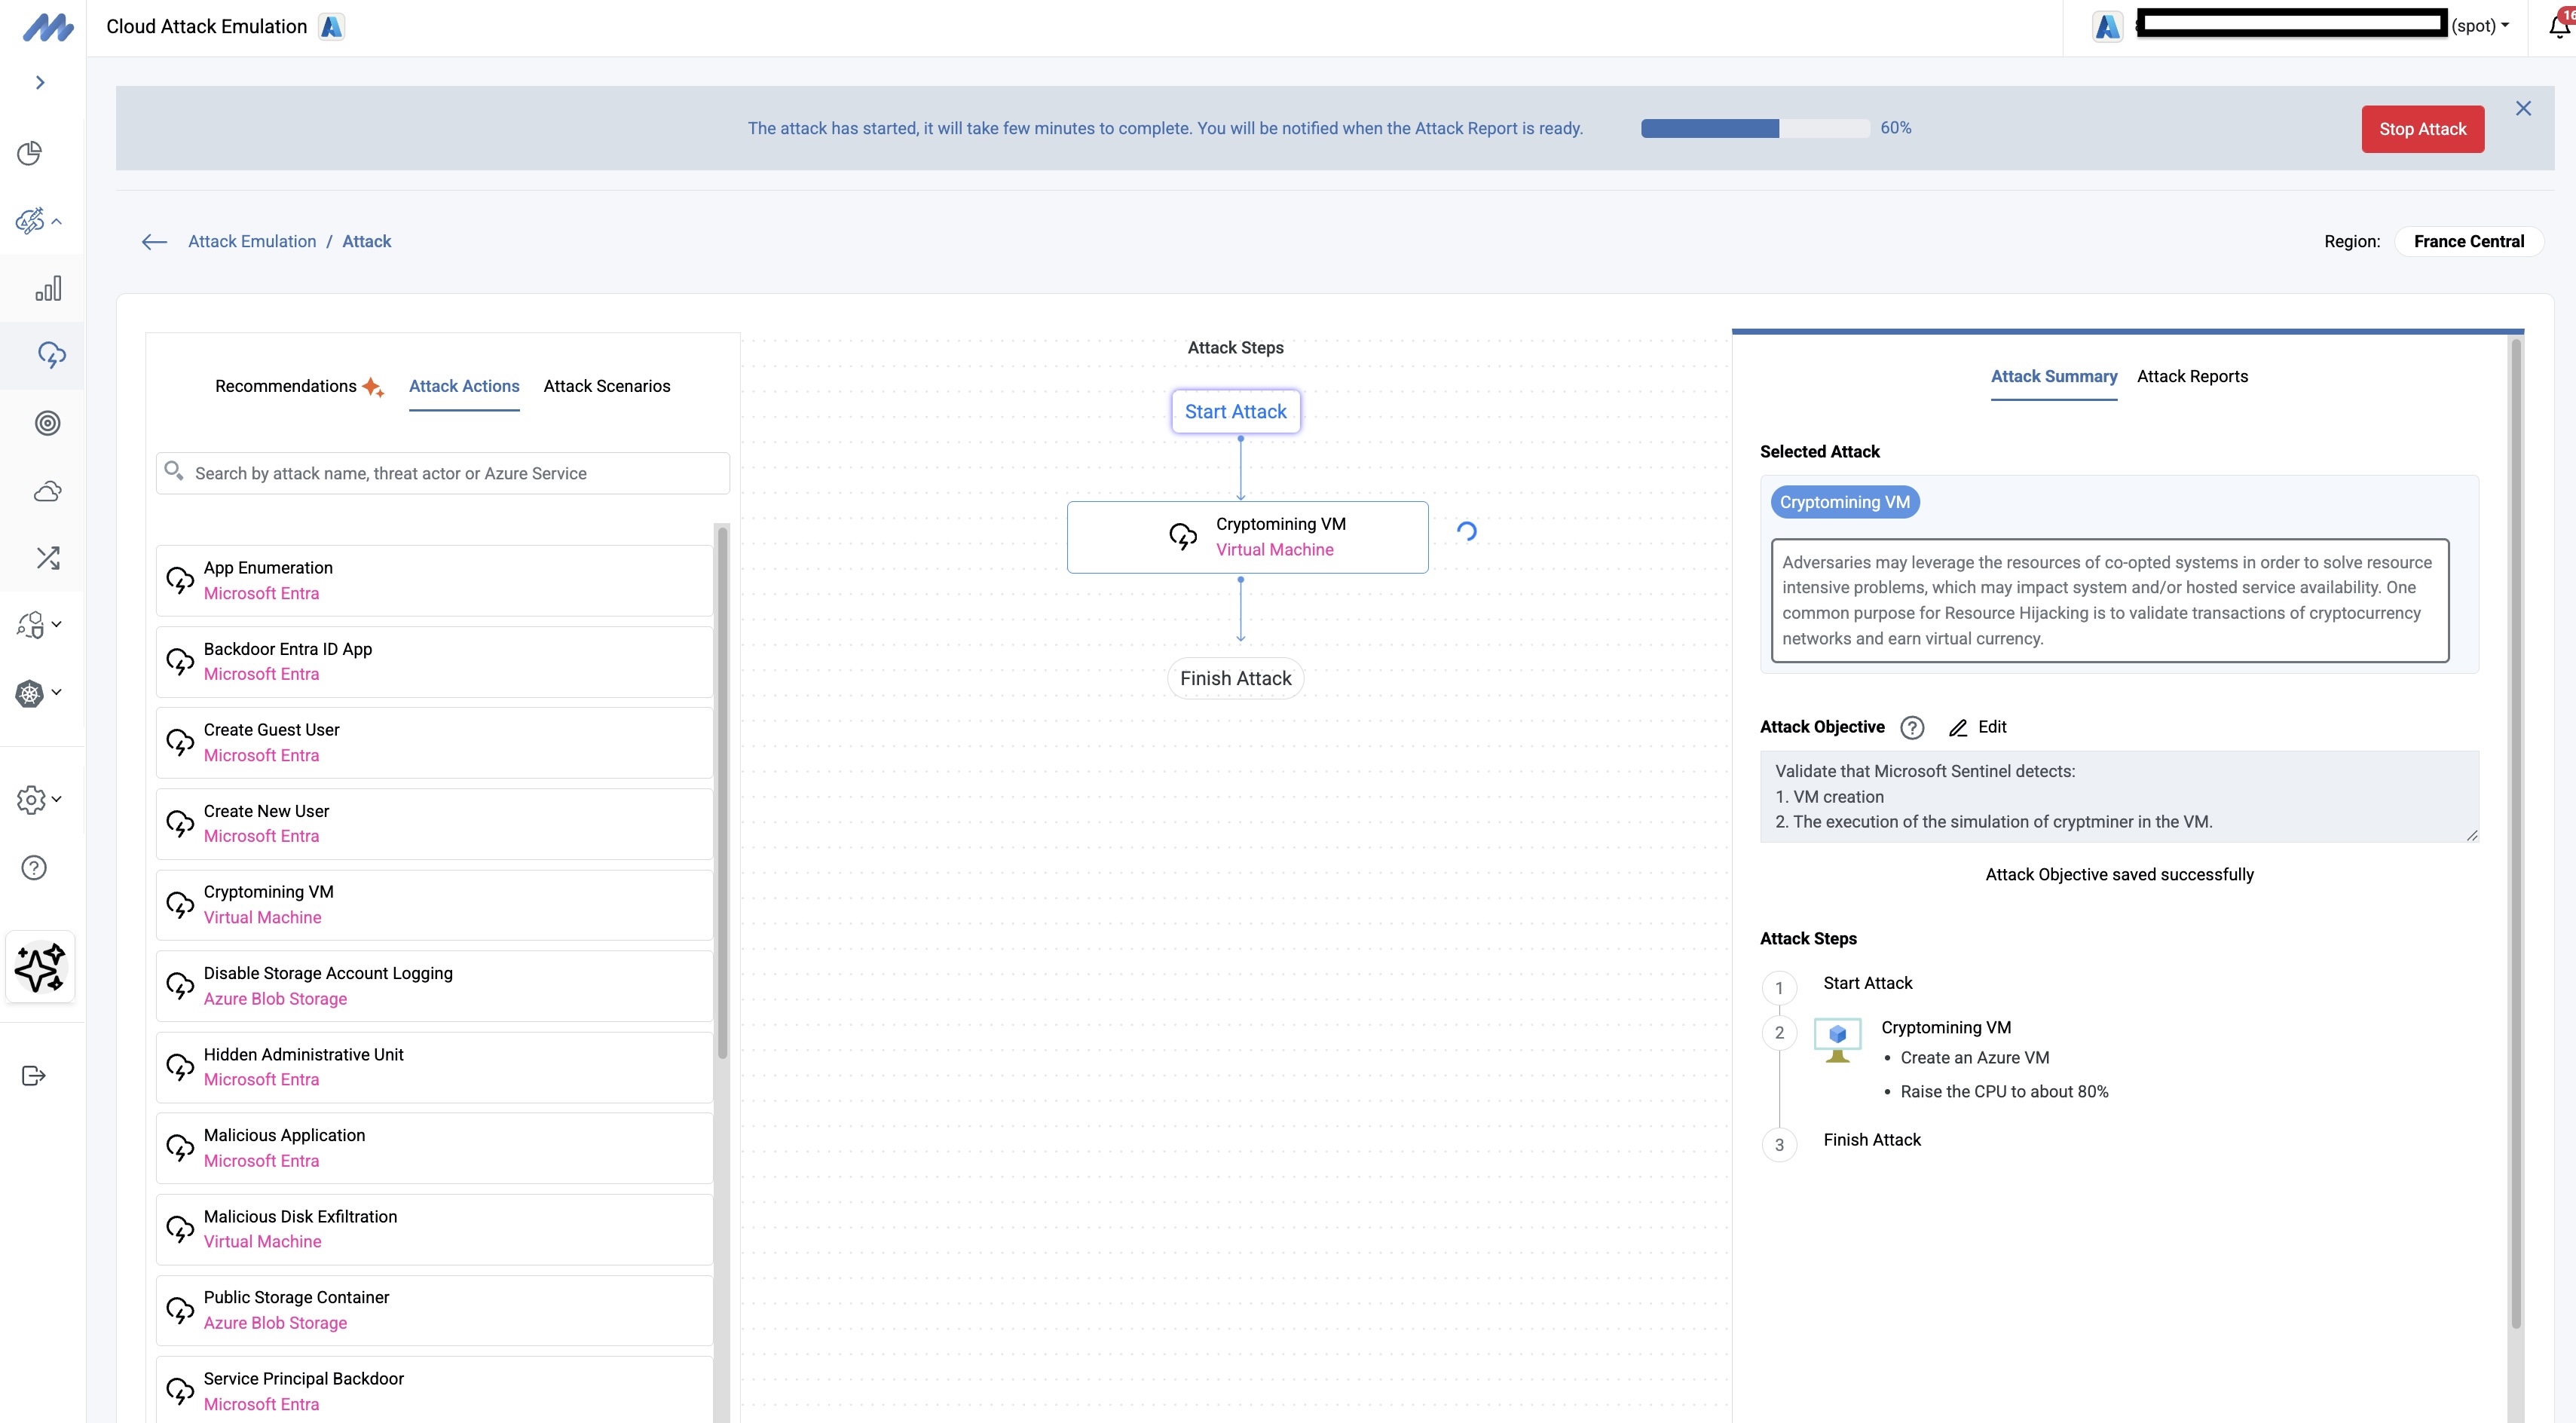Open the Attack Emulation breadcrumb link

(252, 241)
